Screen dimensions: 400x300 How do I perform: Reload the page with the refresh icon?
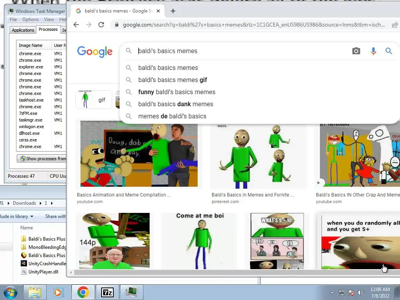(101, 25)
